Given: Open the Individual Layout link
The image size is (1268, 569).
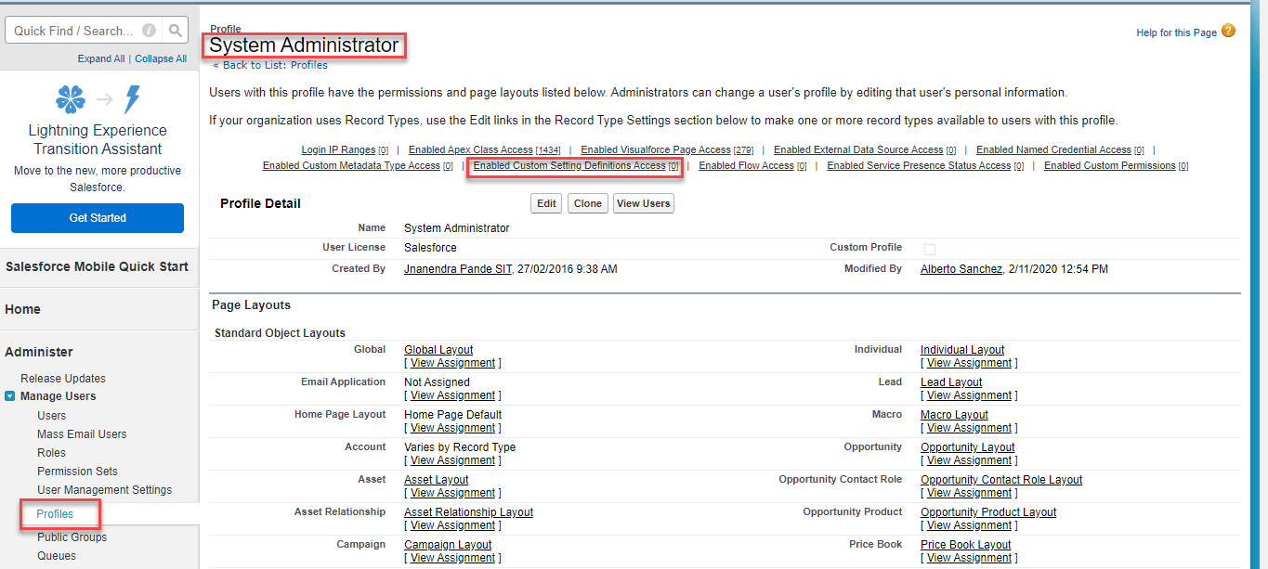Looking at the screenshot, I should [x=962, y=350].
